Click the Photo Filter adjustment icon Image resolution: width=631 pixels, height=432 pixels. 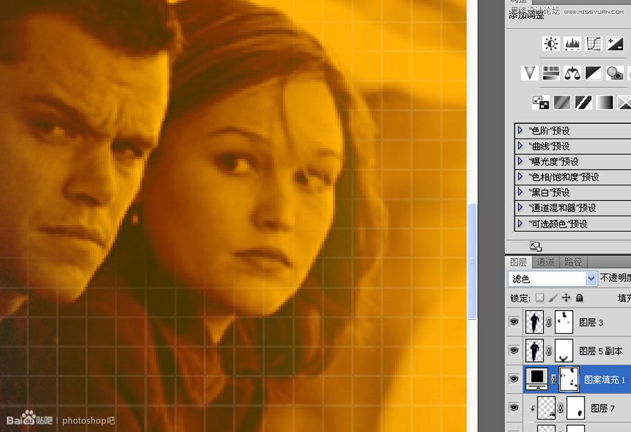coord(614,73)
